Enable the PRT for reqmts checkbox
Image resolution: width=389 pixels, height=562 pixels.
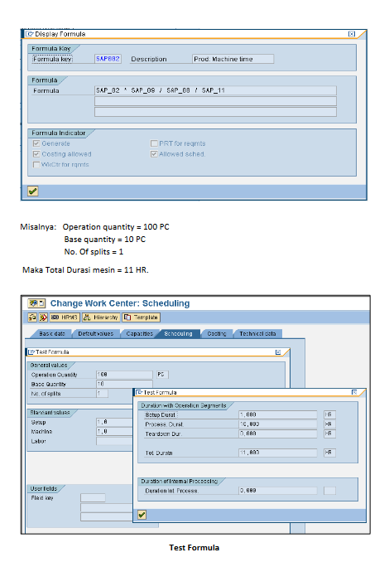(154, 143)
